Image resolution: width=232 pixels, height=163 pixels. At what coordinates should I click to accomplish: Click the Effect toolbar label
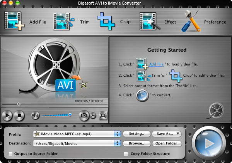170,22
